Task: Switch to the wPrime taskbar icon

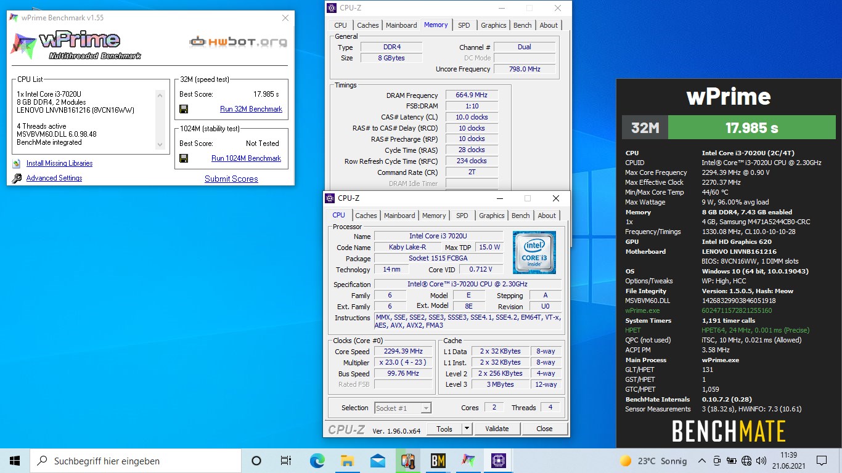Action: (x=468, y=461)
